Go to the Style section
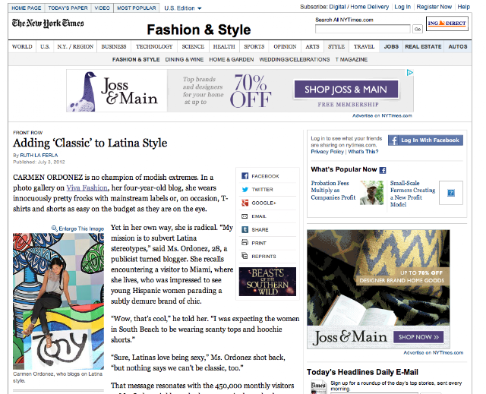 pos(336,46)
